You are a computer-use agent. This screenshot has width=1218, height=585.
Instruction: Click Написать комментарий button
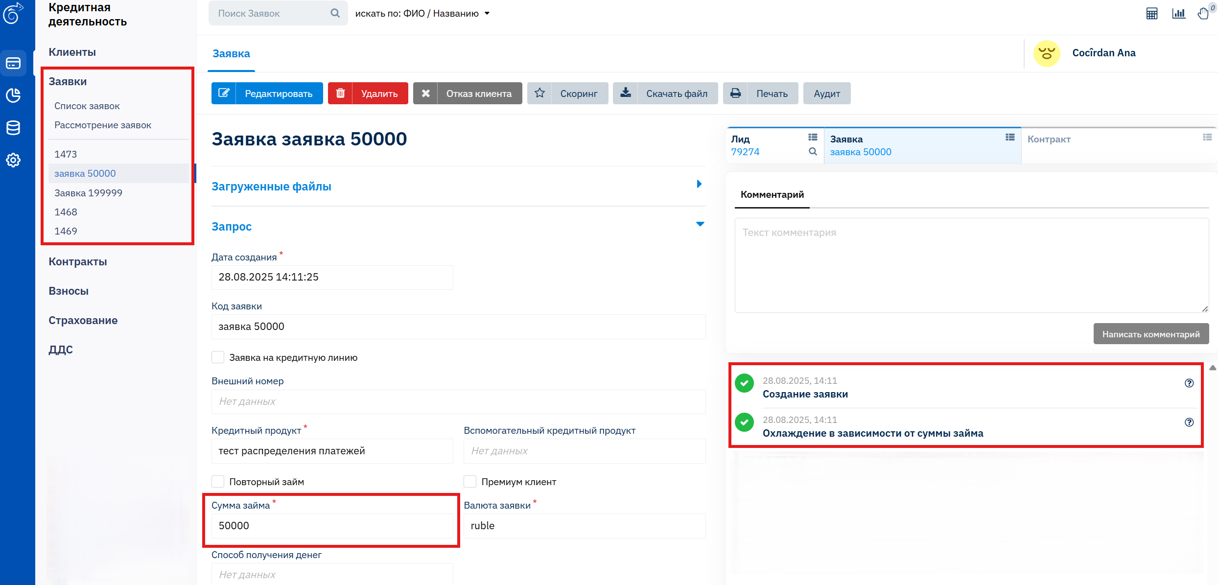pyautogui.click(x=1151, y=334)
